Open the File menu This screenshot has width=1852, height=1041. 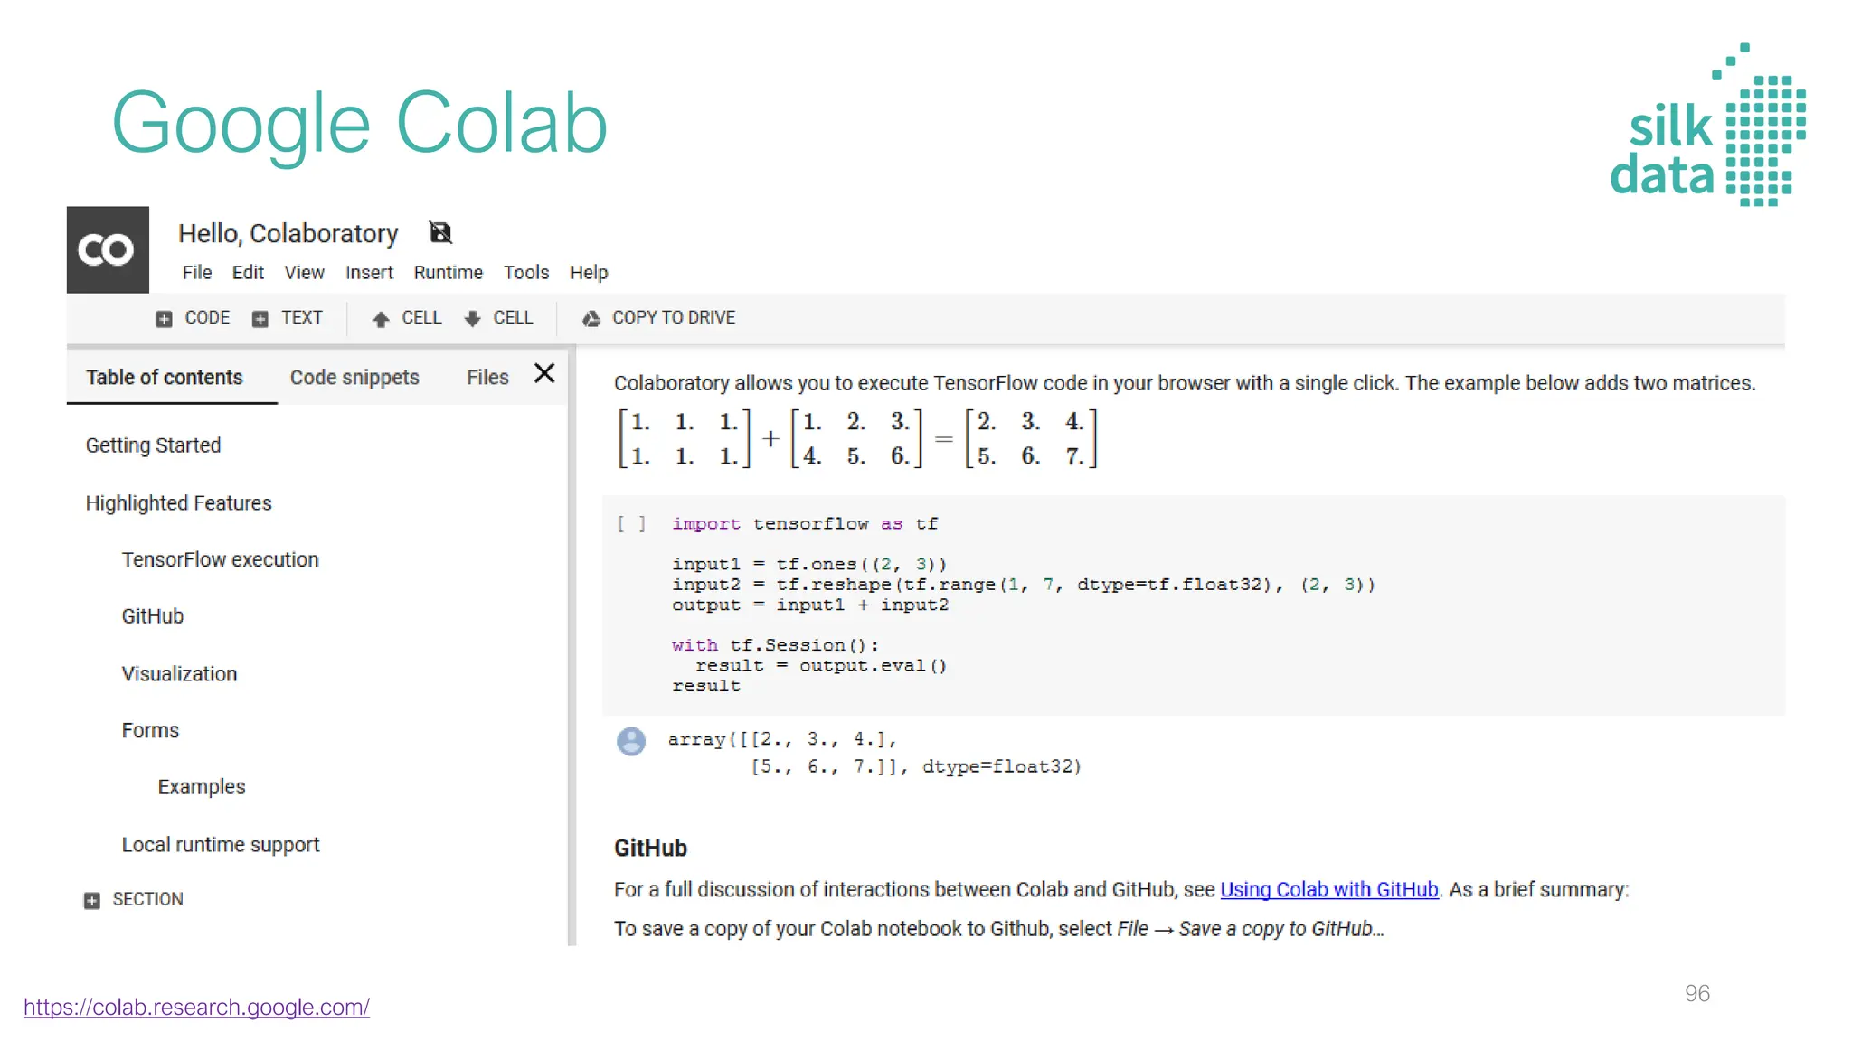197,272
